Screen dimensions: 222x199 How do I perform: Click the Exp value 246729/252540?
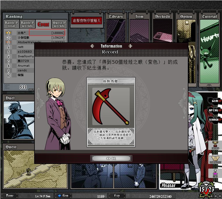(160, 196)
